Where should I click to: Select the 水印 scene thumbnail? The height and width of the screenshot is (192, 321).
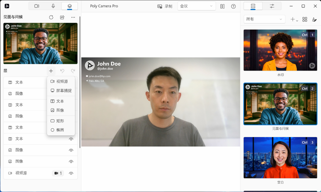[280, 50]
